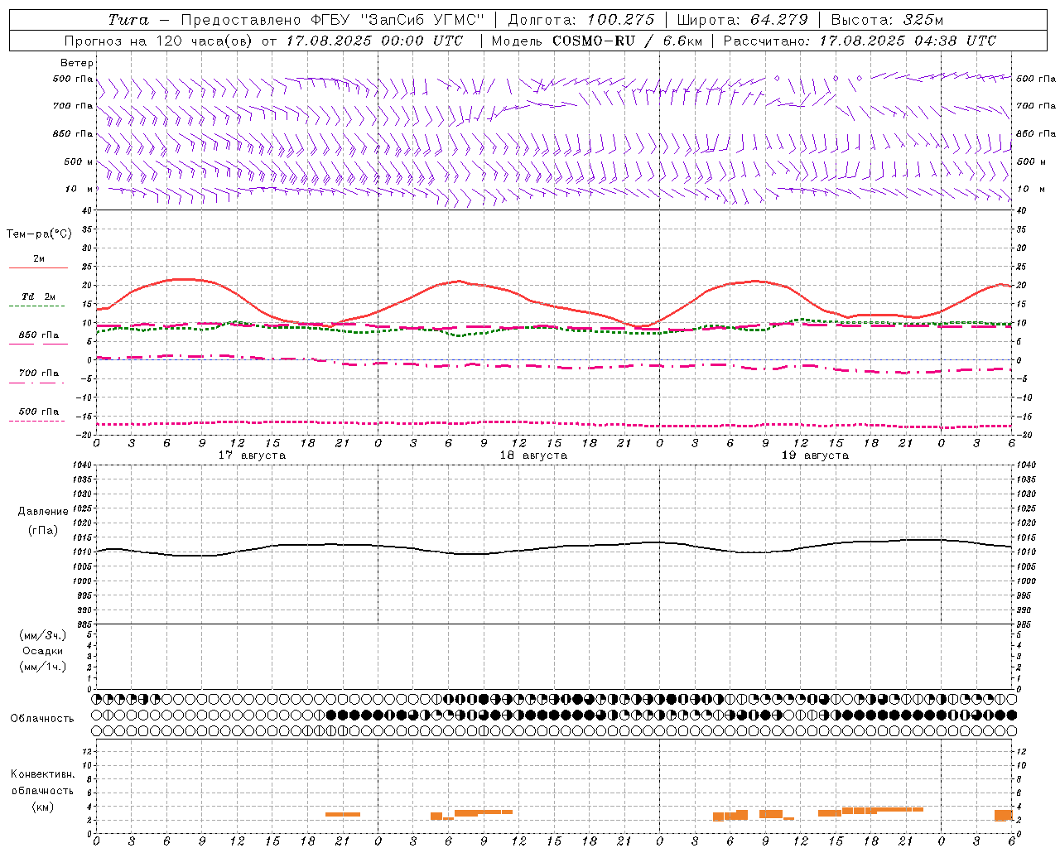The height and width of the screenshot is (848, 1060).
Task: Click the 'Облачность' cloud cover label
Action: [x=42, y=719]
